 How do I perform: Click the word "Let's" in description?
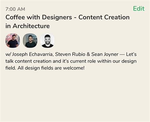tap(131, 54)
